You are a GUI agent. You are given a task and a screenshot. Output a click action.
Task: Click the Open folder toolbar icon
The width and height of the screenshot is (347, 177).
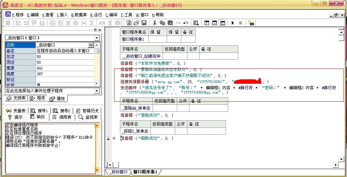coord(136,23)
